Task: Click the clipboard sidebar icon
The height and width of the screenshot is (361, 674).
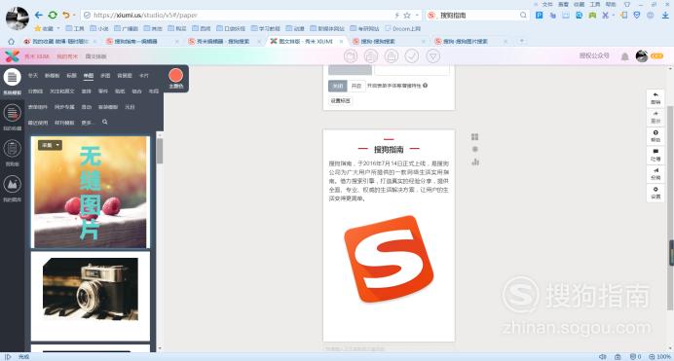Action: click(12, 149)
